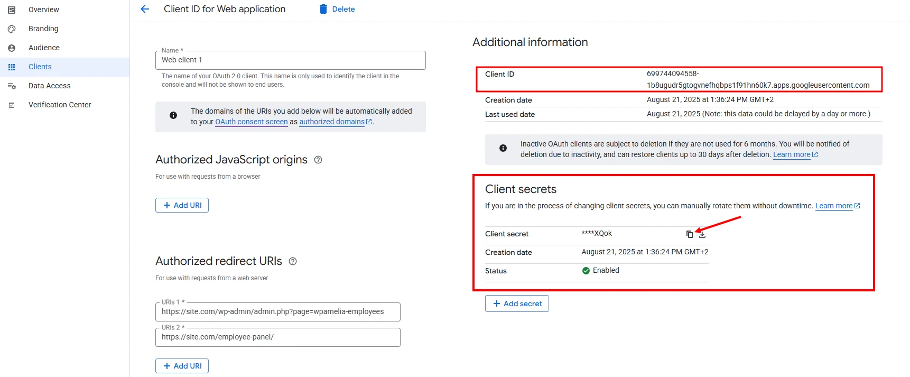Image resolution: width=910 pixels, height=377 pixels.
Task: Open the OAuth consent screen link
Action: [x=252, y=122]
